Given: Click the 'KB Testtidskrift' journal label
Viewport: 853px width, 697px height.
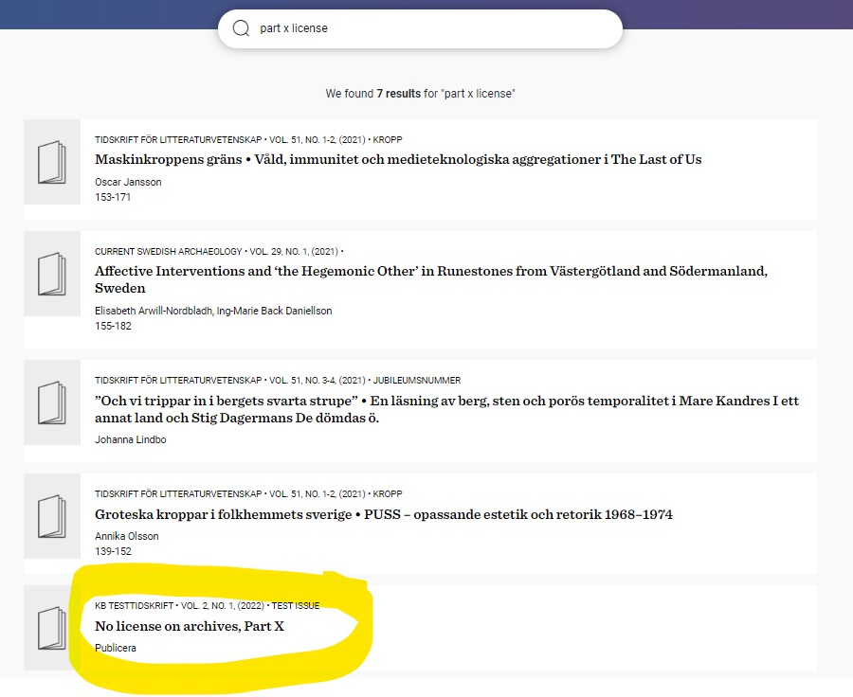Looking at the screenshot, I should coord(134,606).
